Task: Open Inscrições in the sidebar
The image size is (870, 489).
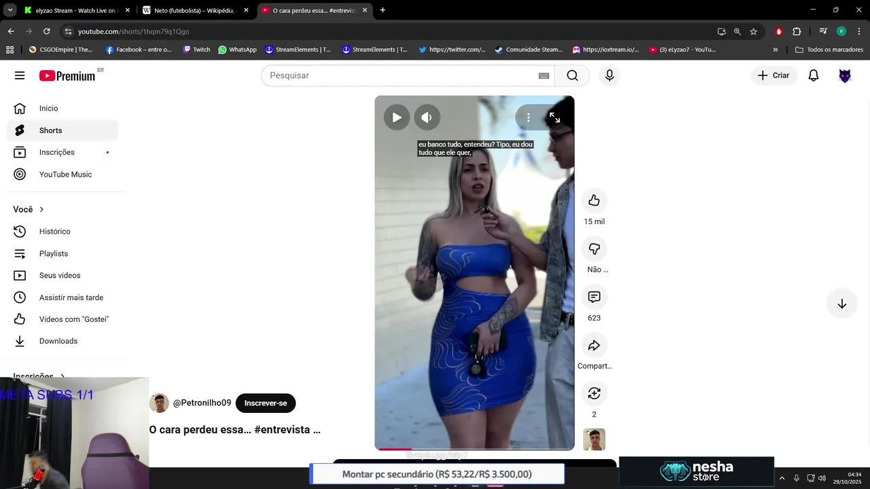Action: (x=63, y=152)
